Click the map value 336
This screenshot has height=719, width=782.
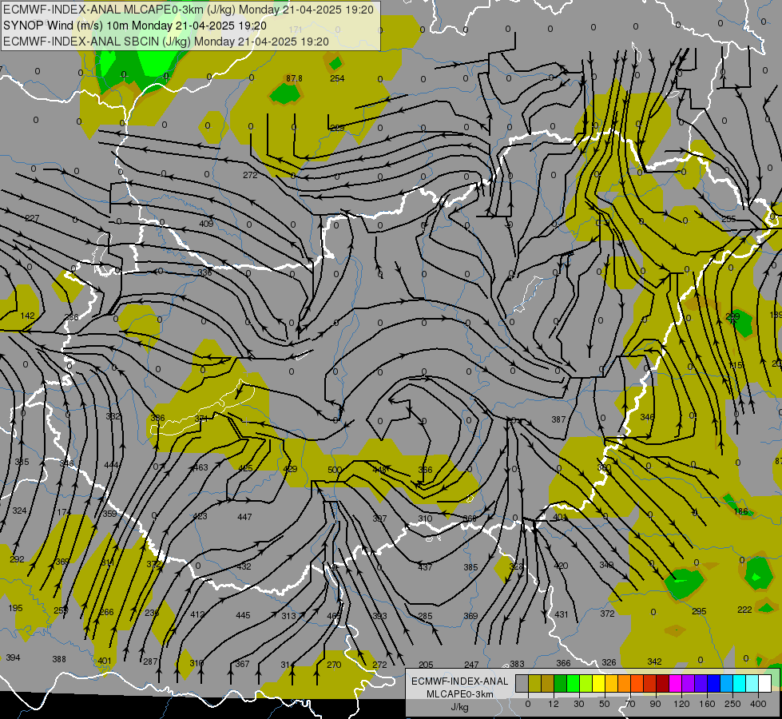(204, 272)
